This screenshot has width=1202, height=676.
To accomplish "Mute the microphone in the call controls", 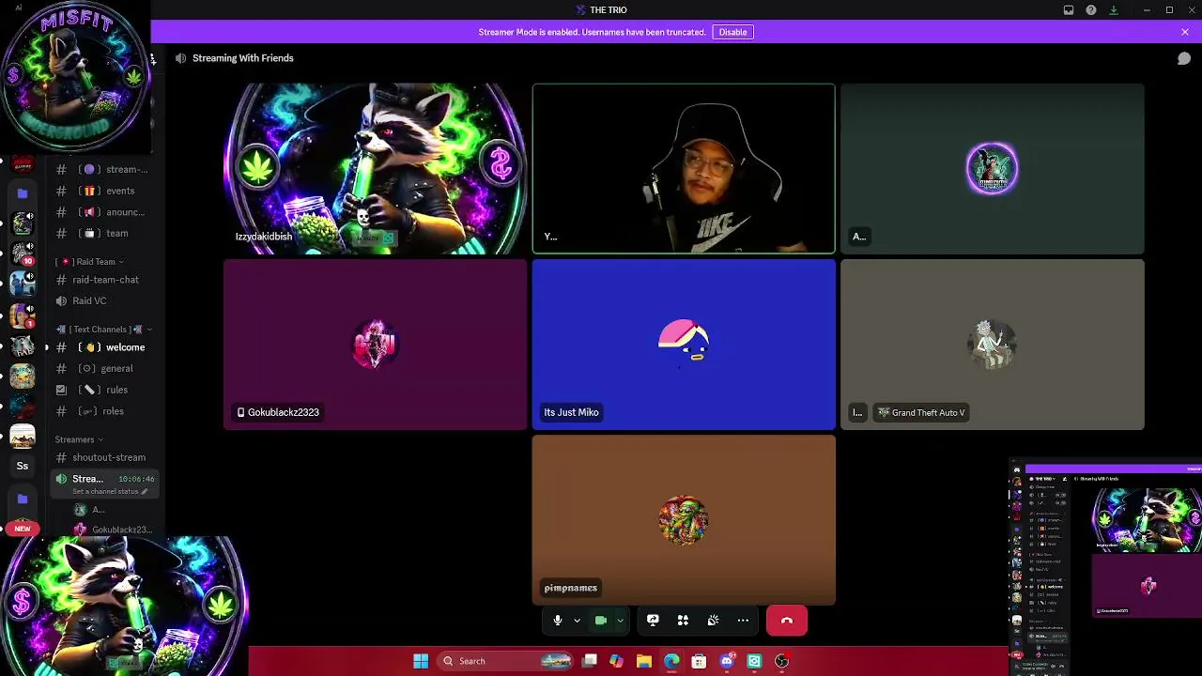I will click(x=558, y=621).
